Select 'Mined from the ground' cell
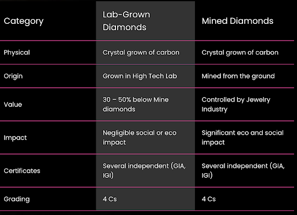Screen dimensions: 297x215 point(238,76)
